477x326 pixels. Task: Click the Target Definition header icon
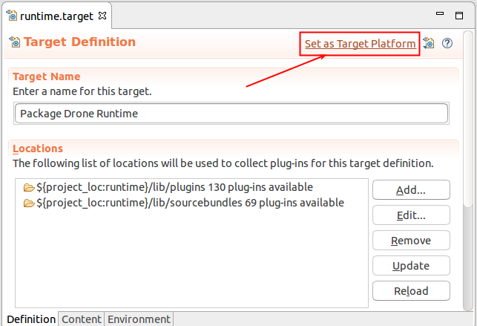[x=15, y=42]
